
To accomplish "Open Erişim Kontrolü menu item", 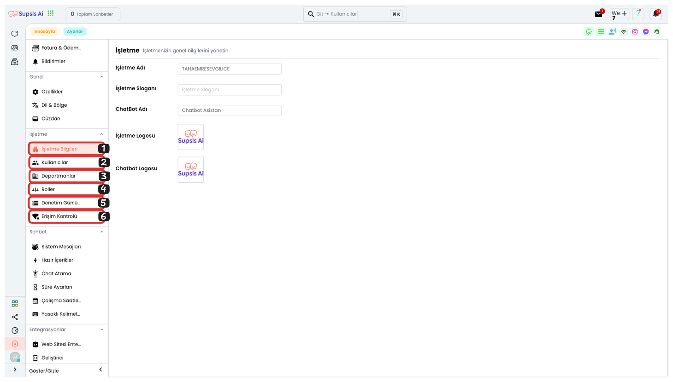I will tap(67, 216).
